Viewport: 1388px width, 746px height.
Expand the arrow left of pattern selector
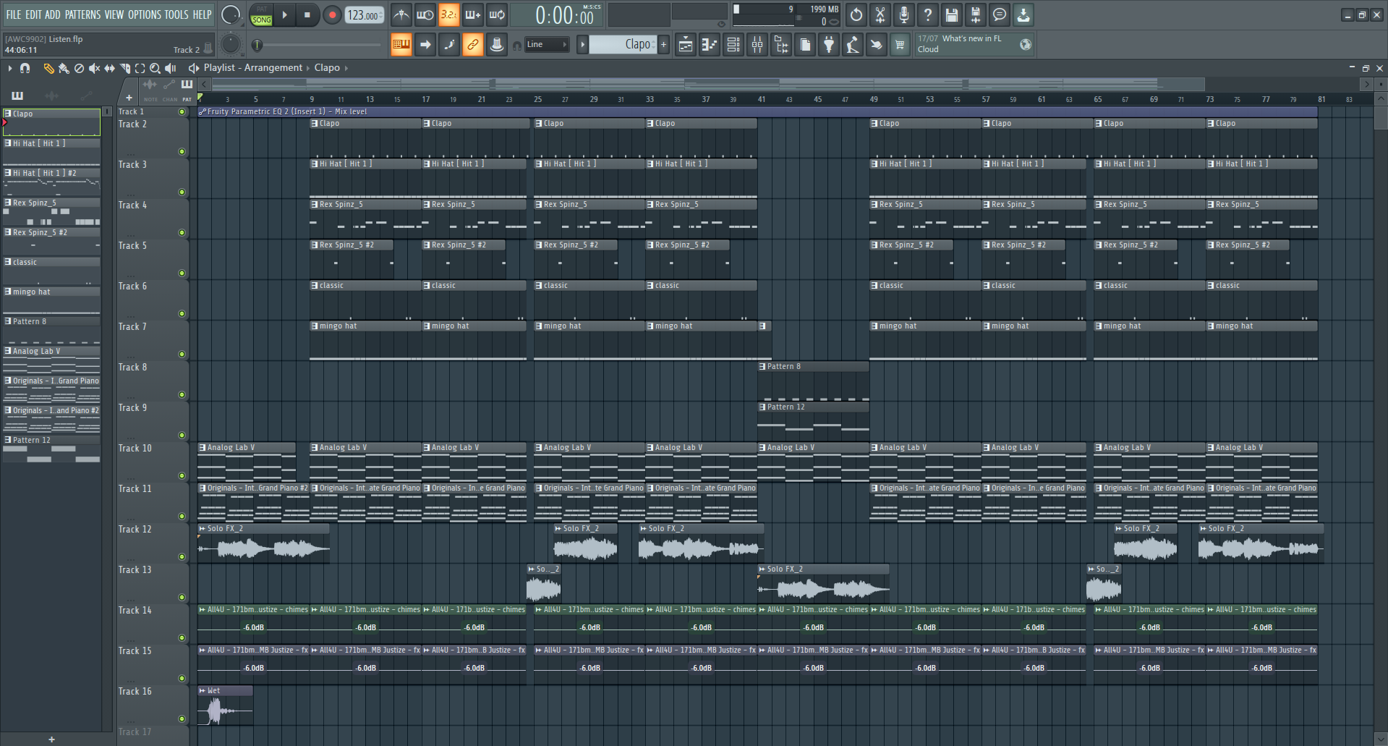pos(582,45)
